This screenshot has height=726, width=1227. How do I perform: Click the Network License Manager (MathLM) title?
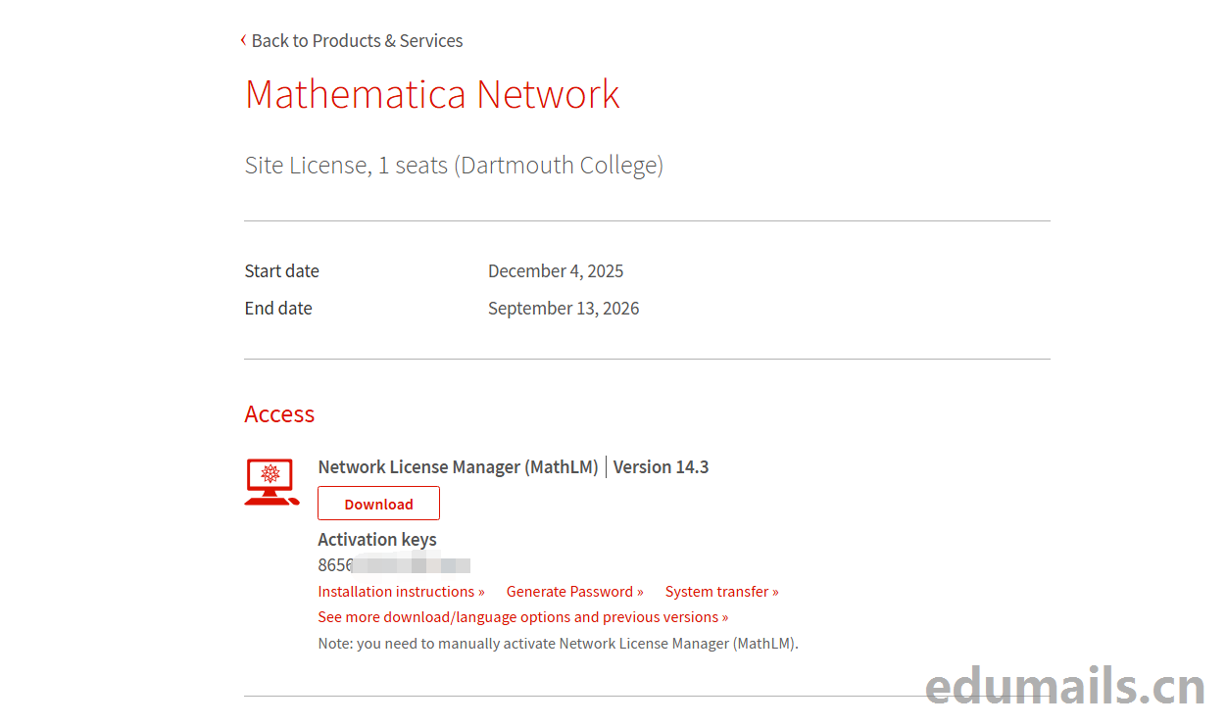(458, 467)
